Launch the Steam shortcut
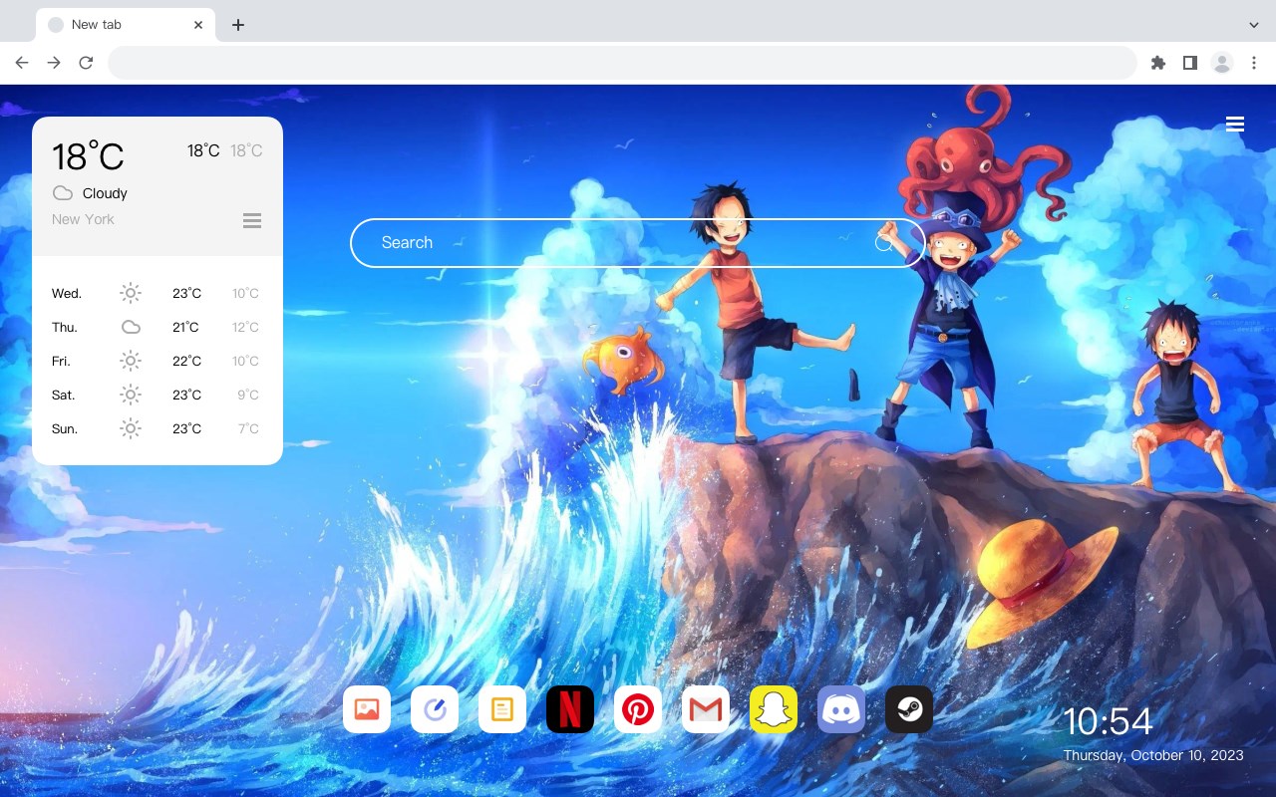Viewport: 1276px width, 797px height. 909,709
